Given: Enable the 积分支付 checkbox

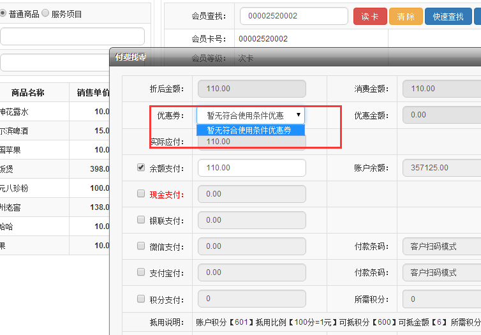Looking at the screenshot, I should pos(141,299).
